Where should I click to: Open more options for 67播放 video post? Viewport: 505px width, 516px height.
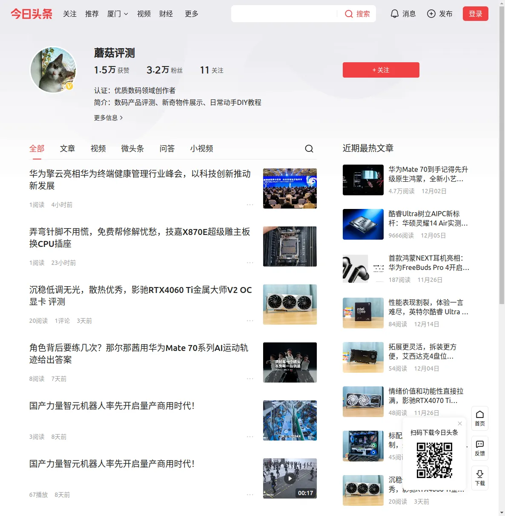pos(250,495)
